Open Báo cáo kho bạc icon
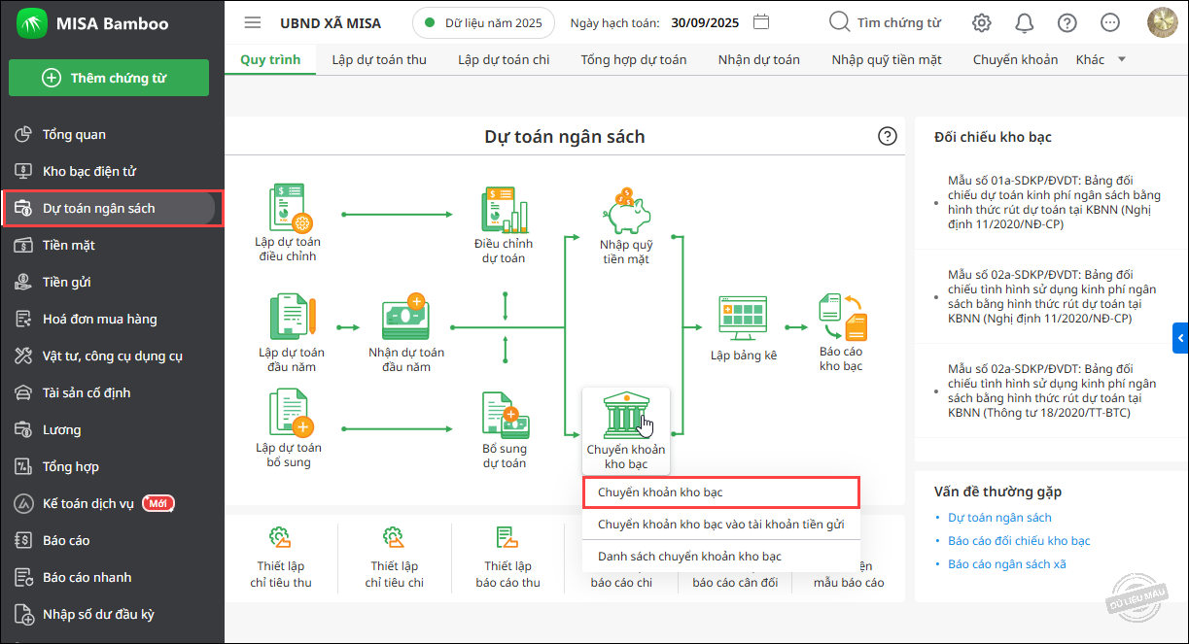1189x644 pixels. point(842,317)
